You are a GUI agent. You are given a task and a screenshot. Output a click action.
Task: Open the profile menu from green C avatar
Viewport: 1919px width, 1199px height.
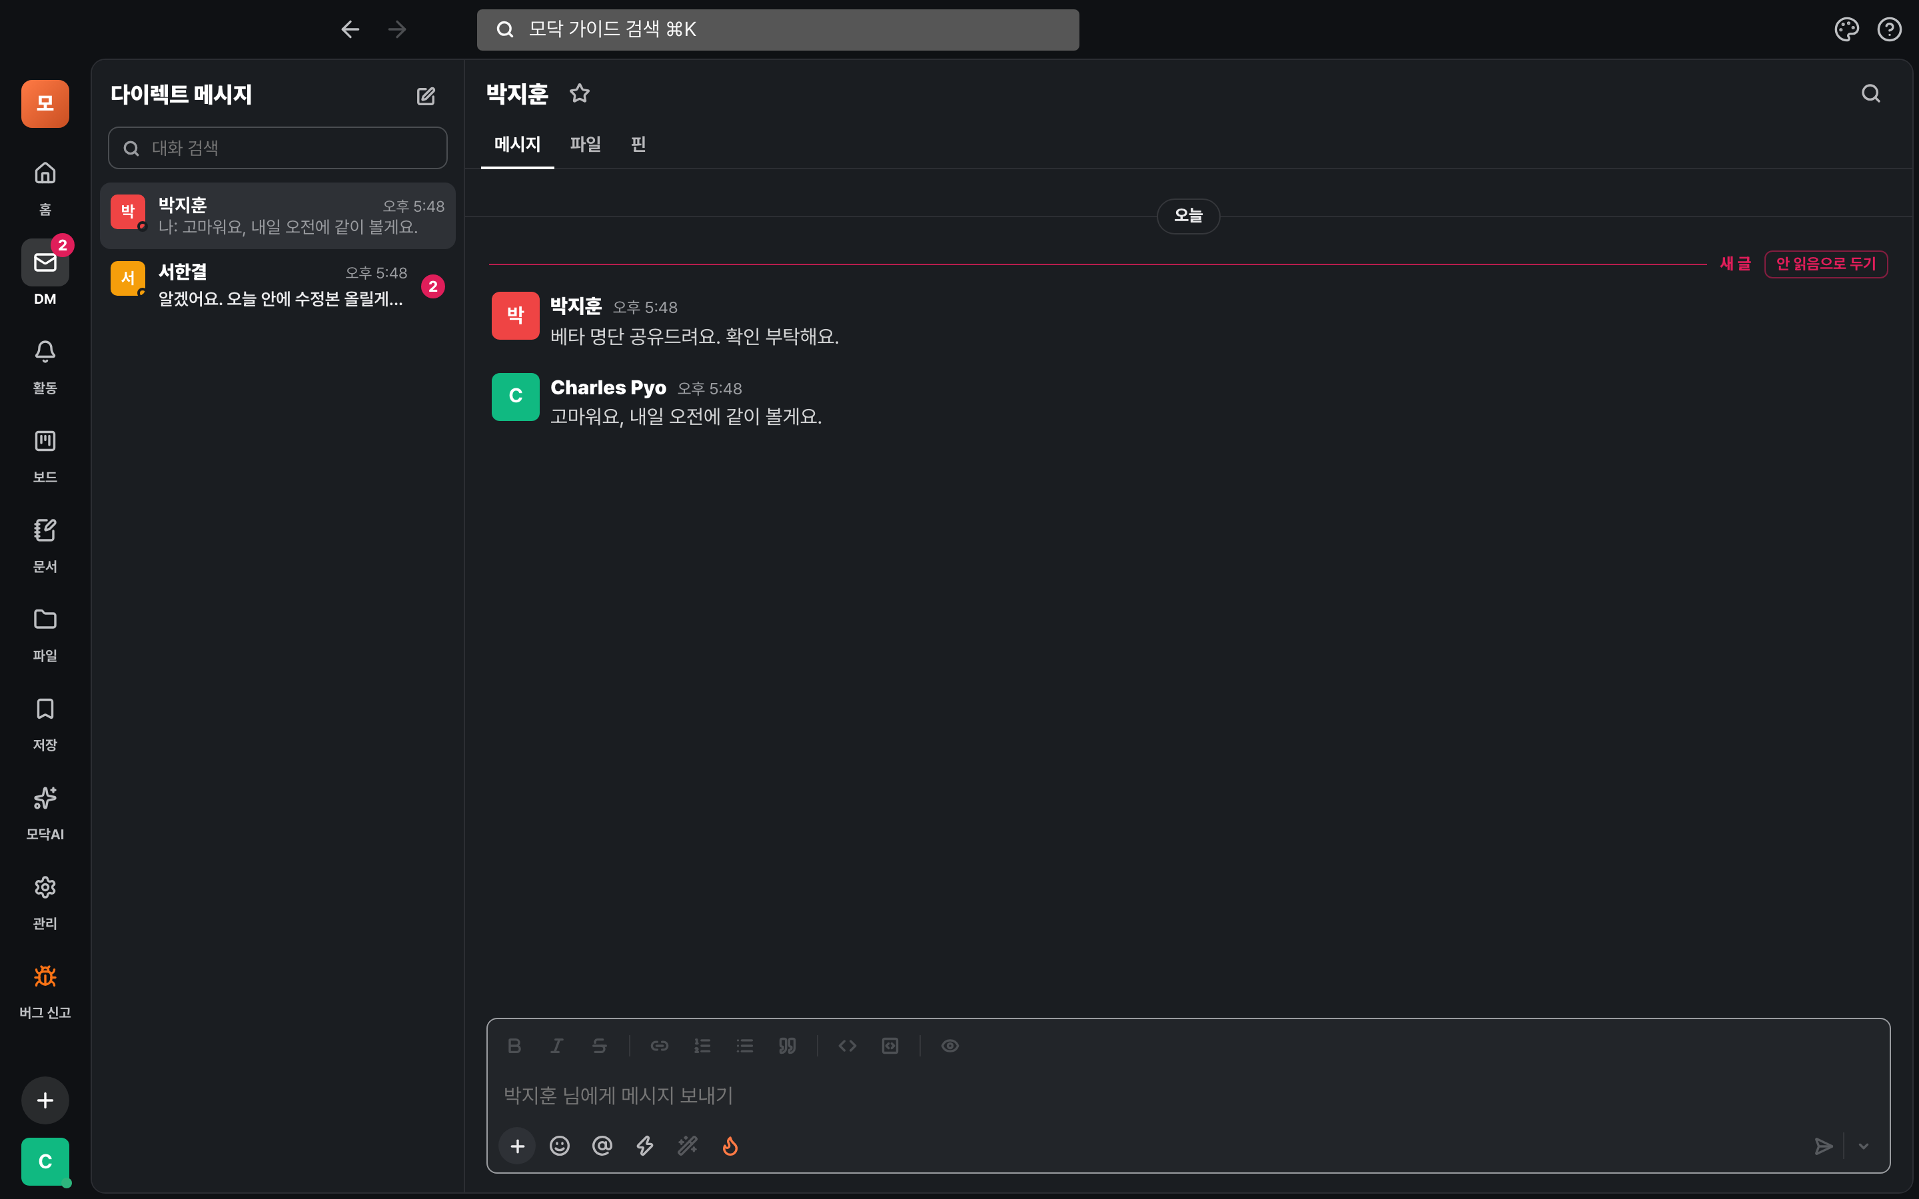45,1162
